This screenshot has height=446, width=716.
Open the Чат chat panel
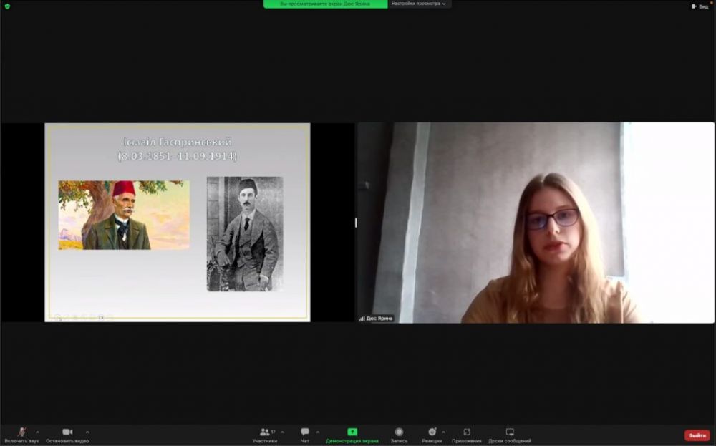[x=305, y=434]
